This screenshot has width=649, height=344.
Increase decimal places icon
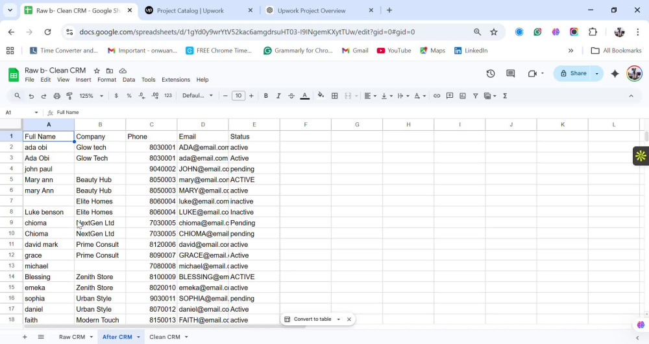point(155,96)
